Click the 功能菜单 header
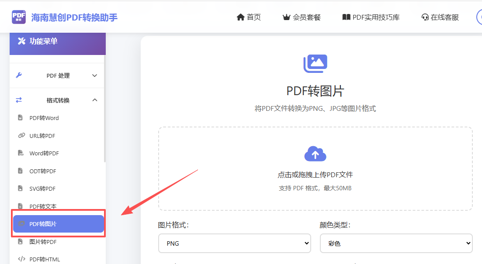The width and height of the screenshot is (482, 264). pyautogui.click(x=58, y=43)
